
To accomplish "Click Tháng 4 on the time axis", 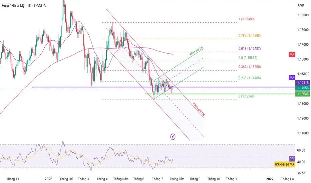I will click(x=102, y=179).
